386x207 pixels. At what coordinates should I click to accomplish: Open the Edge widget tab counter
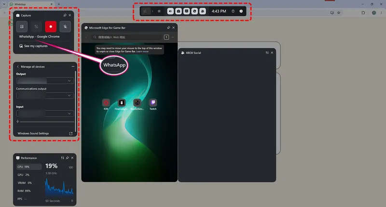tap(166, 37)
